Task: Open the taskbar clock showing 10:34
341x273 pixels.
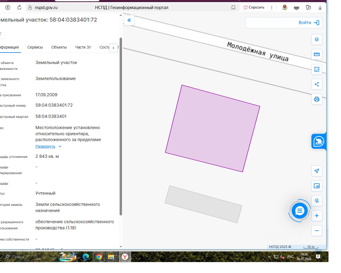Action: coord(304,257)
